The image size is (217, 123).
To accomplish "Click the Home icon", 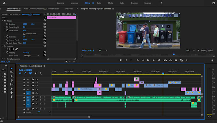I will click(4, 3).
